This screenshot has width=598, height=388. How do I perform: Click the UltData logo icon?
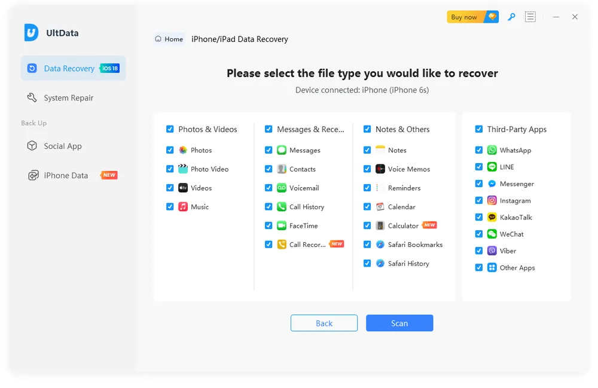(x=31, y=32)
